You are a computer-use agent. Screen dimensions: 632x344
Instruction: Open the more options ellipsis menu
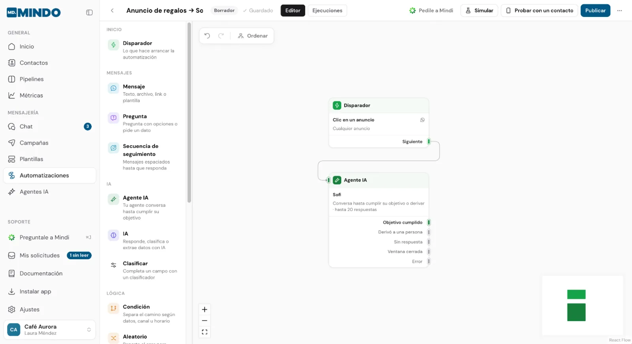pyautogui.click(x=619, y=11)
